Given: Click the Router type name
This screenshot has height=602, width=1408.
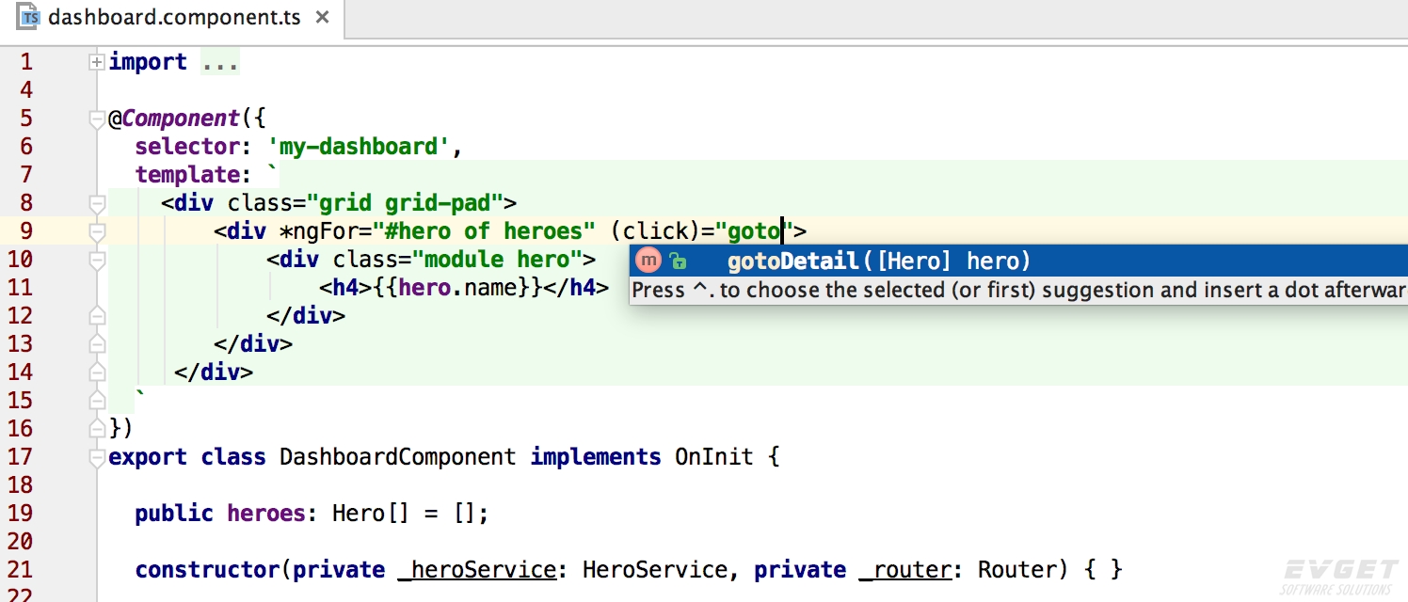Looking at the screenshot, I should pos(1016,570).
